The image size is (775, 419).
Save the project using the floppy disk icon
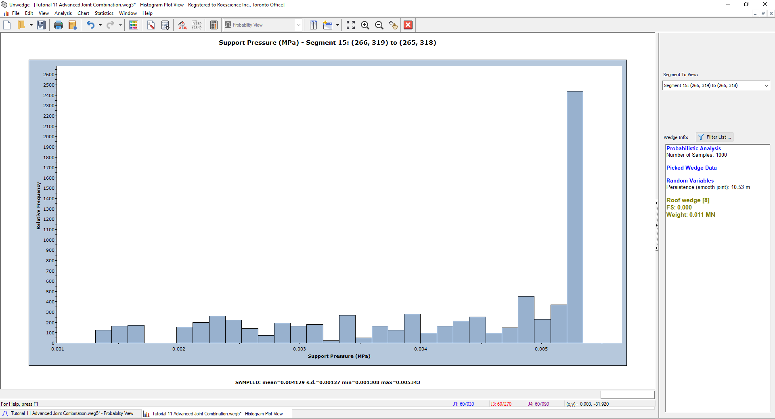[x=41, y=25]
